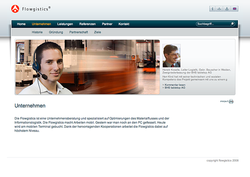Click the search magnifier icon
Viewport: 250px width, 177px height.
pos(232,24)
